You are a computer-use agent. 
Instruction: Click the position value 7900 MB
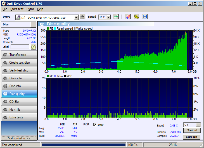(175, 132)
